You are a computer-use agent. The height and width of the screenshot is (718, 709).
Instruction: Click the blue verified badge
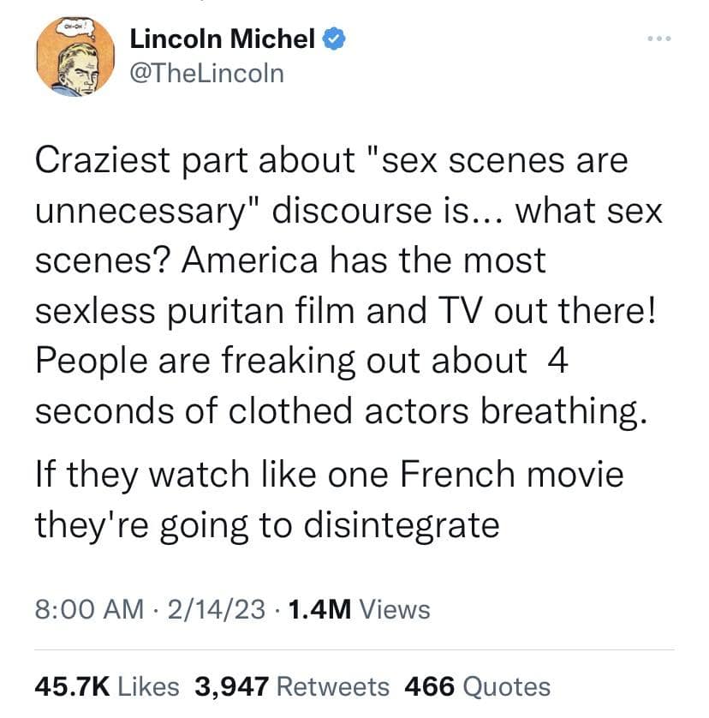333,38
